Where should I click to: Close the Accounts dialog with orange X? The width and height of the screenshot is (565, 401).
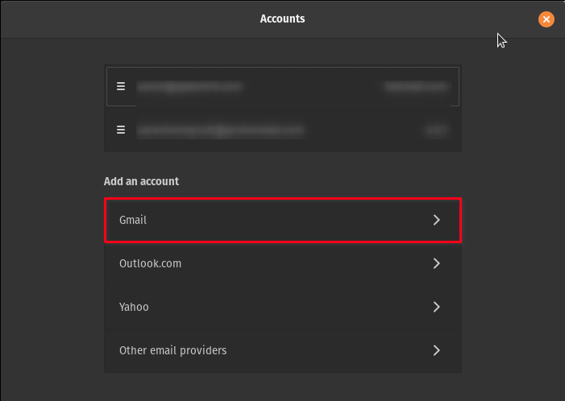[x=546, y=19]
